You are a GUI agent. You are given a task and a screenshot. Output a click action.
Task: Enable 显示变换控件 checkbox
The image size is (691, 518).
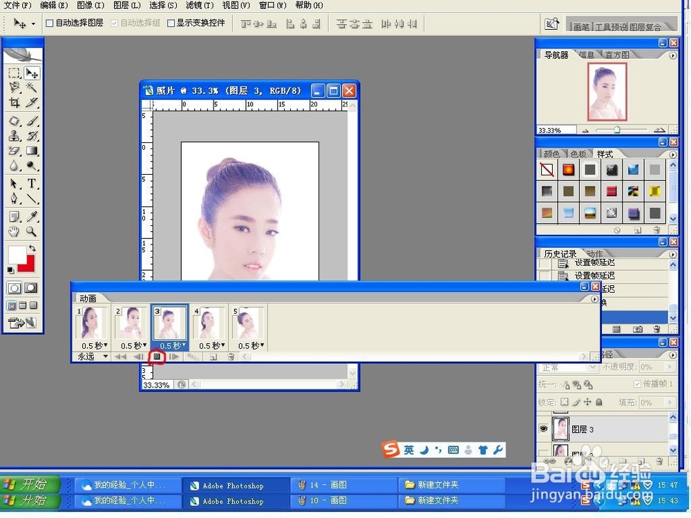tap(171, 23)
